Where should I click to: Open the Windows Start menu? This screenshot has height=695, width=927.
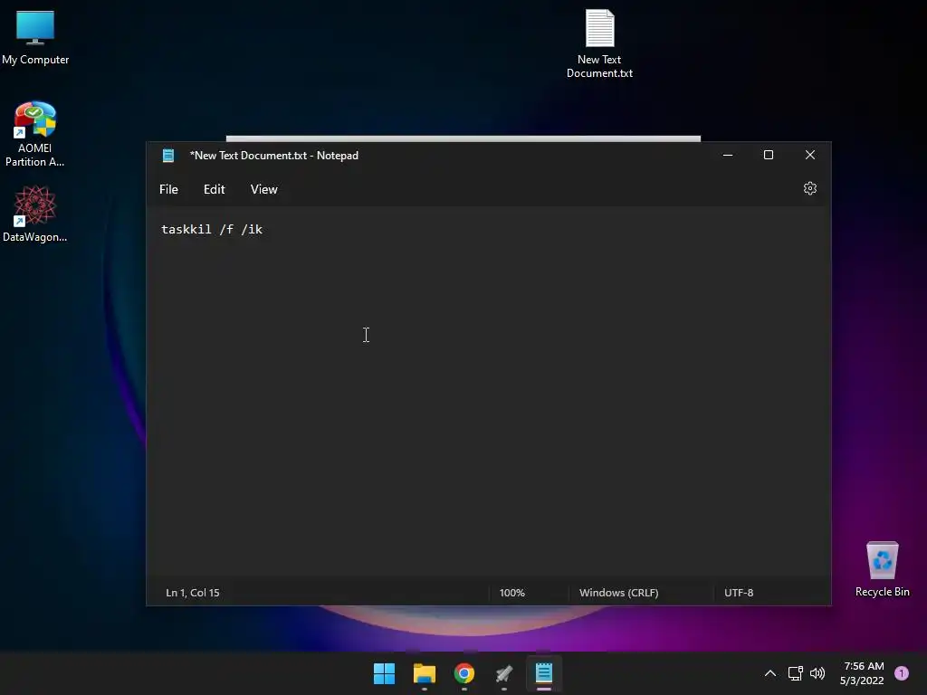pos(384,673)
